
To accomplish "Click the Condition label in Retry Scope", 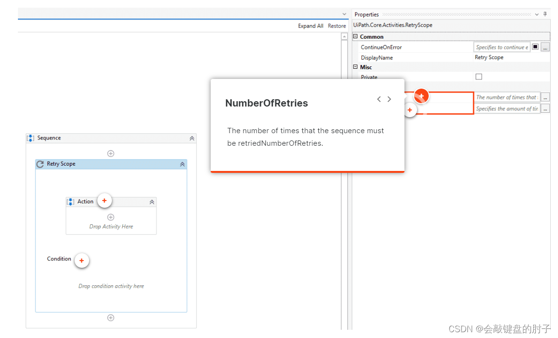I will (x=59, y=259).
